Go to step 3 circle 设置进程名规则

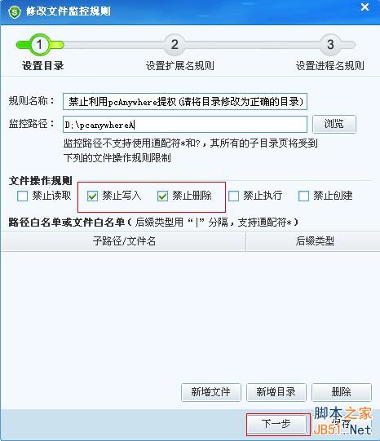(x=330, y=45)
